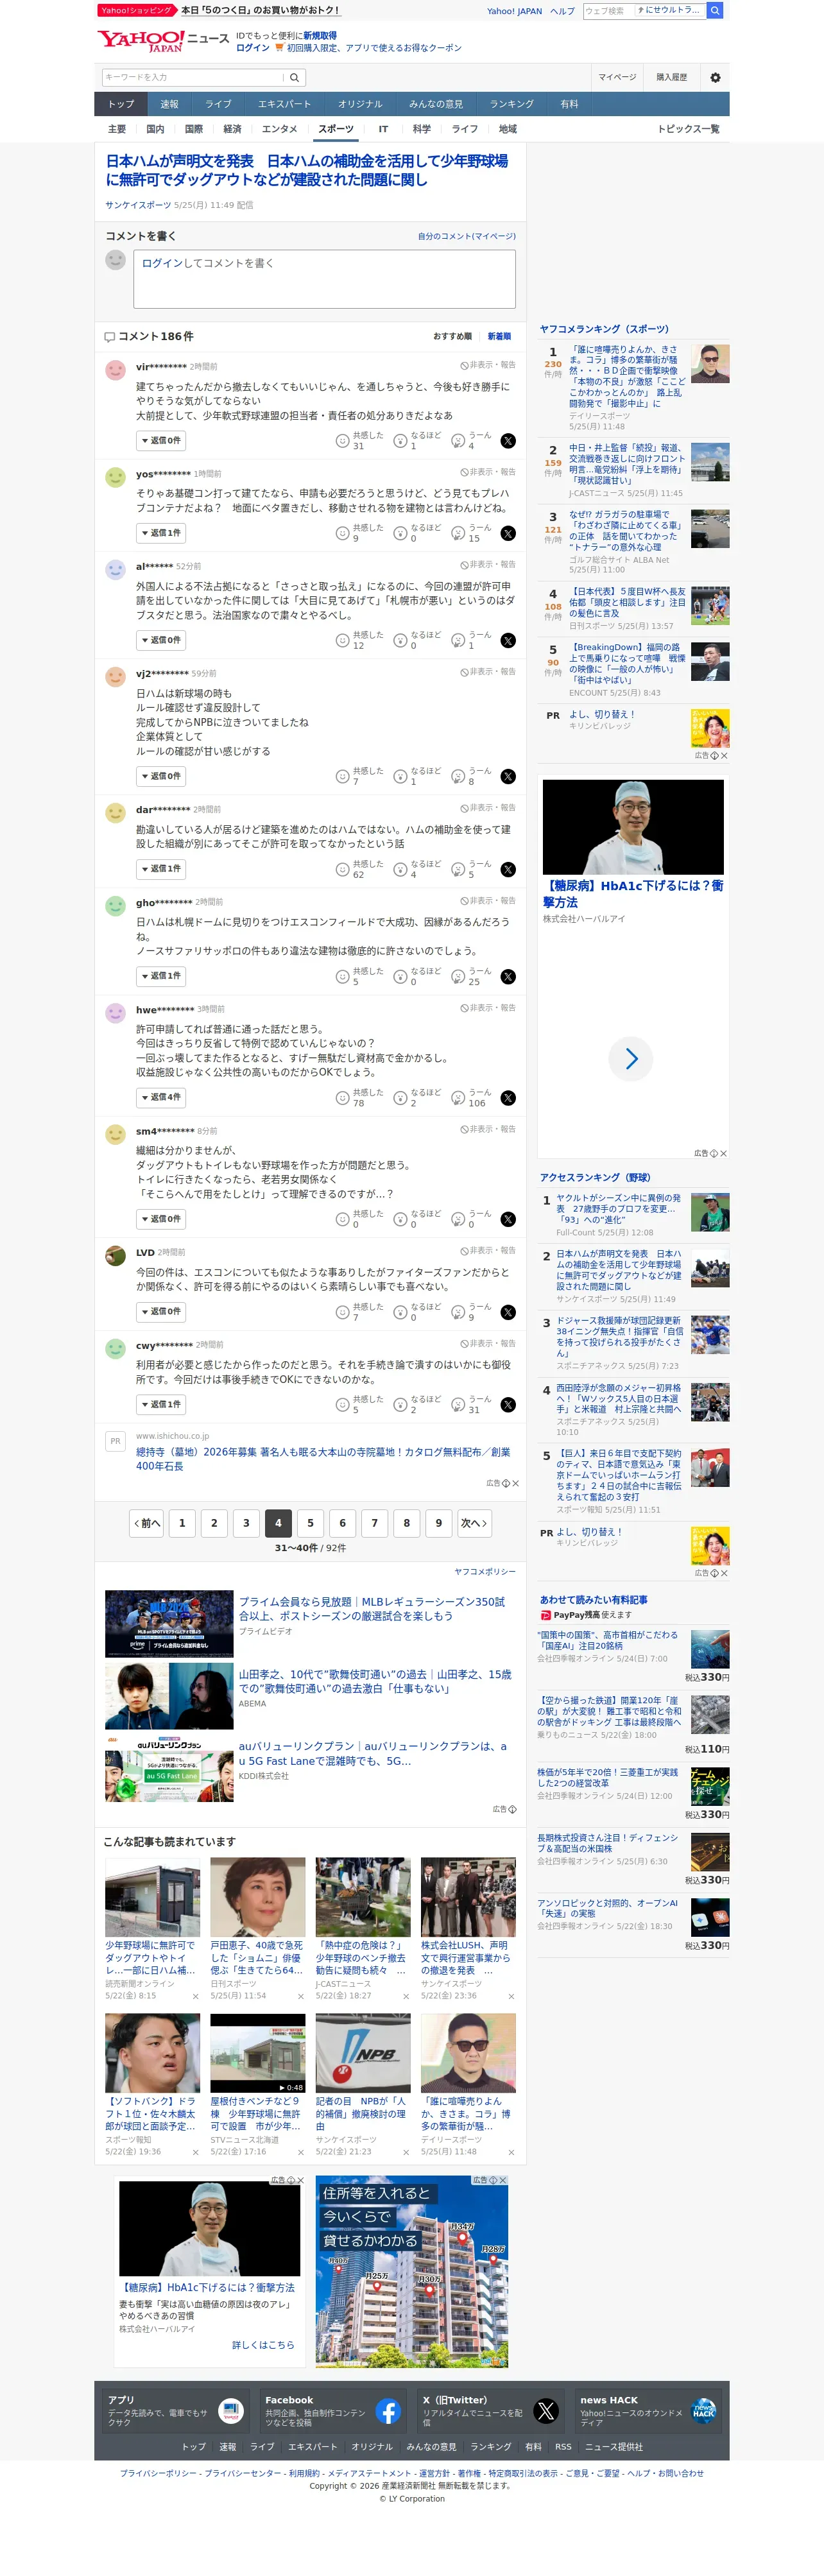Share vir******** comment on X
Screen dimensions: 824x2576
point(508,441)
